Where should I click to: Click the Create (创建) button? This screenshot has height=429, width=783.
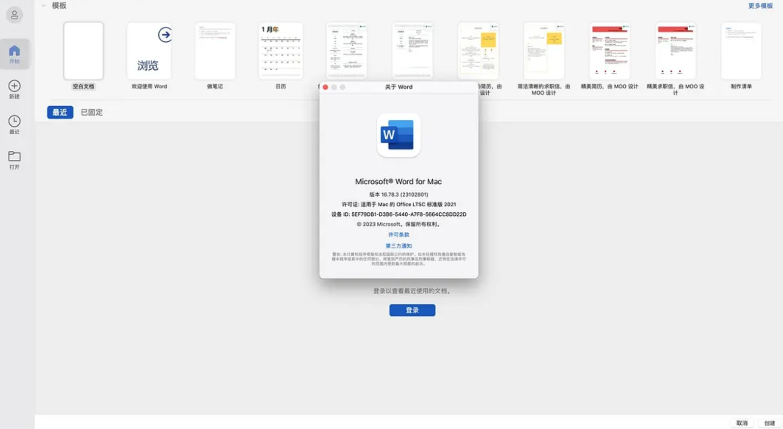[769, 423]
